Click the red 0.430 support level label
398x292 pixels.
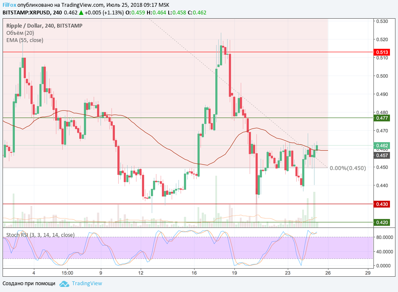(382, 204)
